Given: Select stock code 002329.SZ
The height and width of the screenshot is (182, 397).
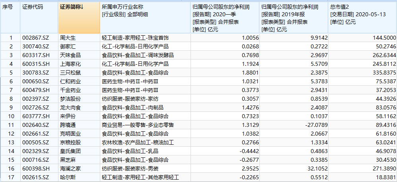Looking at the screenshot, I should (39, 151).
